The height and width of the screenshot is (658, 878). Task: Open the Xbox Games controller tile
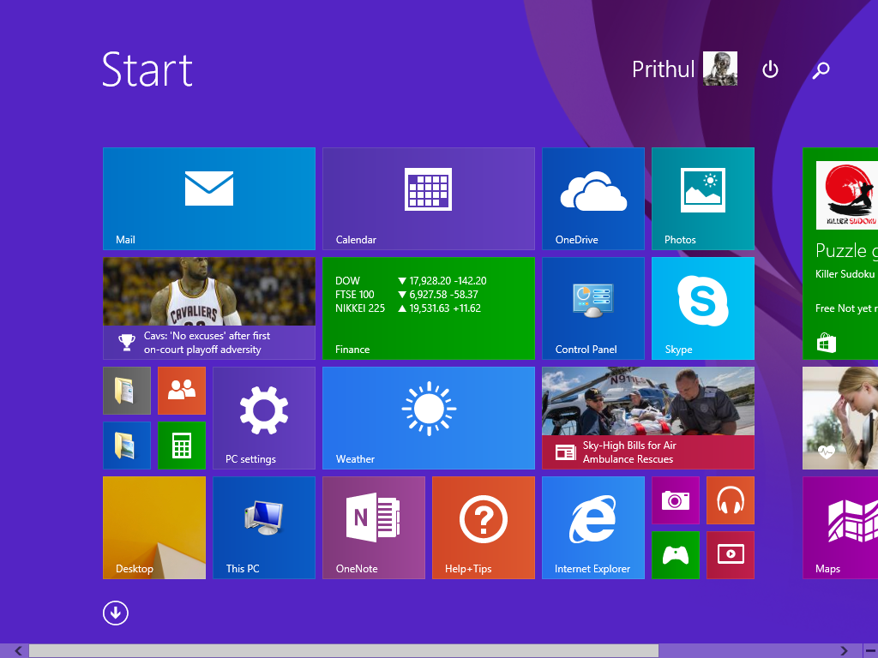676,555
